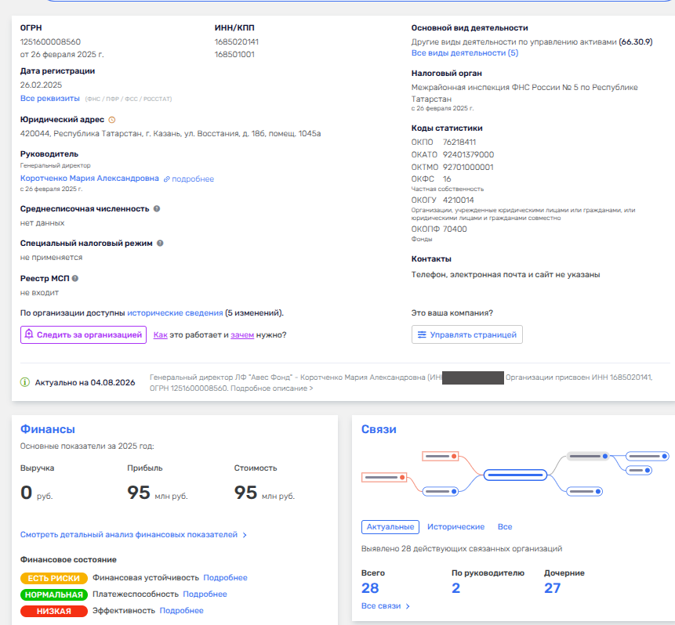Click the sliders icon in Управлять страницей
Screen dimensions: 675x625
422,334
